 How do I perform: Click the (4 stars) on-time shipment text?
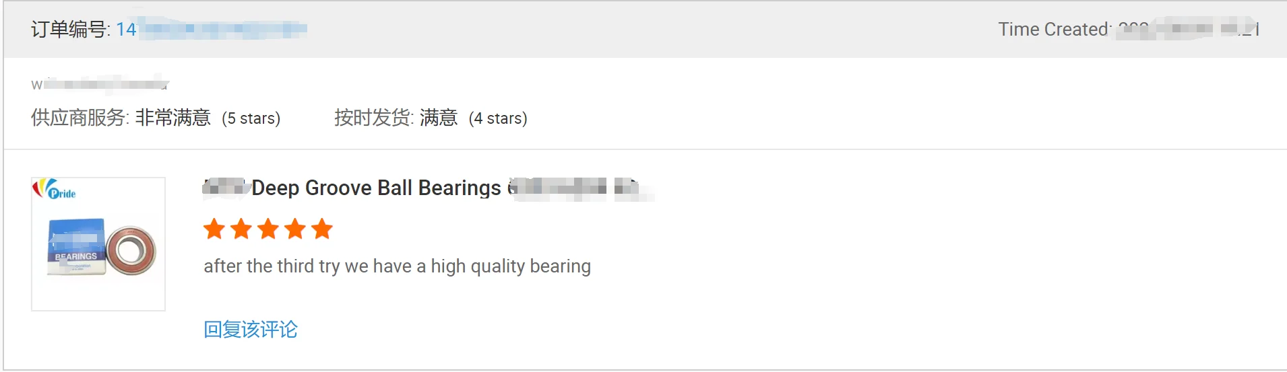pyautogui.click(x=498, y=118)
